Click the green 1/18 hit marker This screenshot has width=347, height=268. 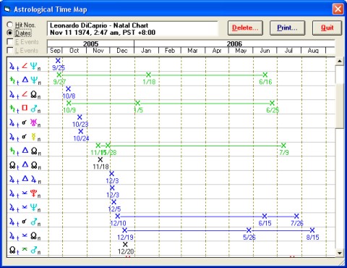tap(148, 75)
